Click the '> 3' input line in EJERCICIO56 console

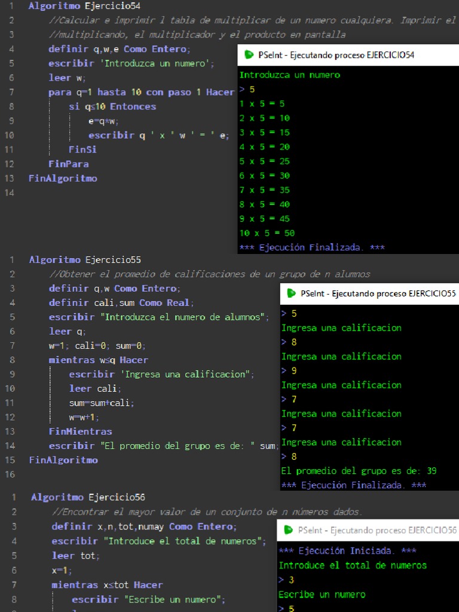coord(286,580)
